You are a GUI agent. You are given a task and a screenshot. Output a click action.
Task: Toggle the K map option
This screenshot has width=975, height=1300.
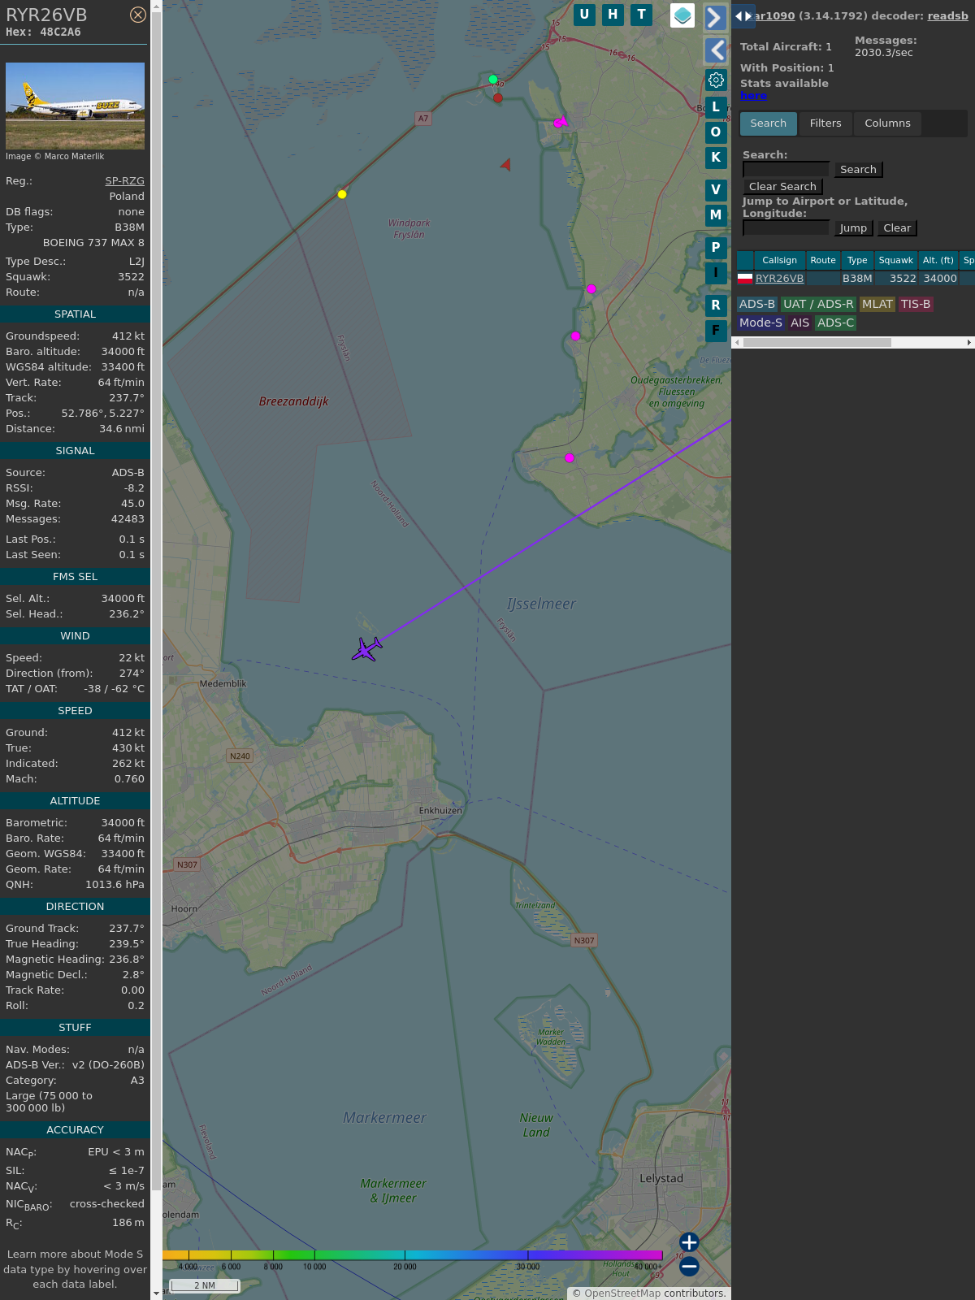(716, 158)
